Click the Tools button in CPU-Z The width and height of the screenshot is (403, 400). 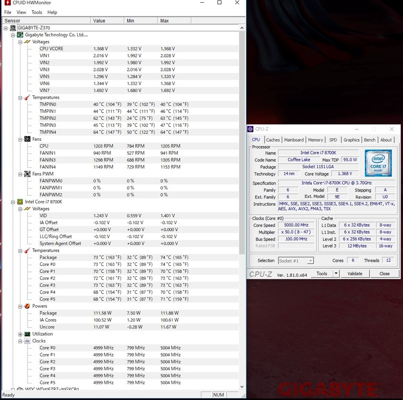click(x=322, y=273)
